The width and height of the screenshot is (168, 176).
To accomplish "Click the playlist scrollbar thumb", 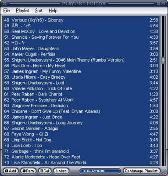I will tap(163, 60).
